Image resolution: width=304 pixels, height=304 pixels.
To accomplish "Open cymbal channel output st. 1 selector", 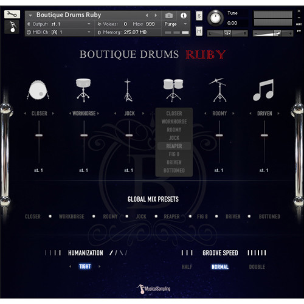I will 219,170.
